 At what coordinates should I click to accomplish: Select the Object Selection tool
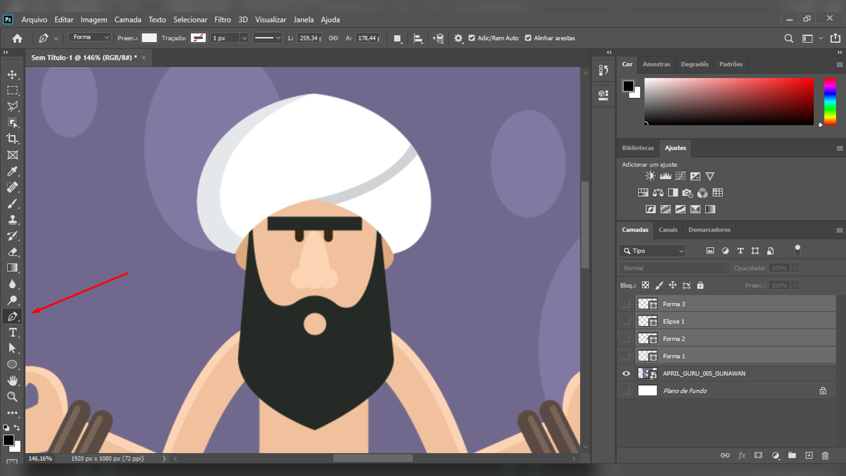(x=12, y=123)
